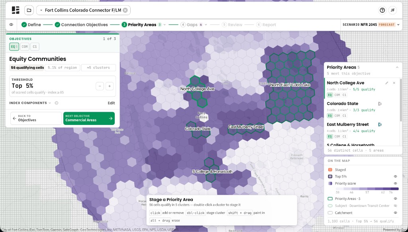Open the JF user avatar
This screenshot has height=232, width=408.
pos(392,10)
